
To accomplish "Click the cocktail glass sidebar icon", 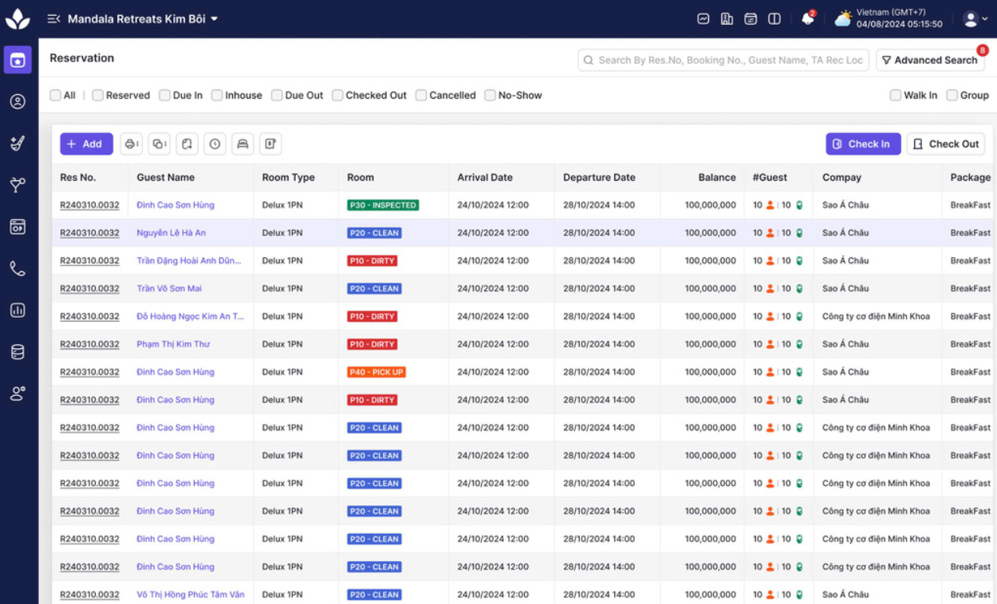I will click(x=18, y=185).
